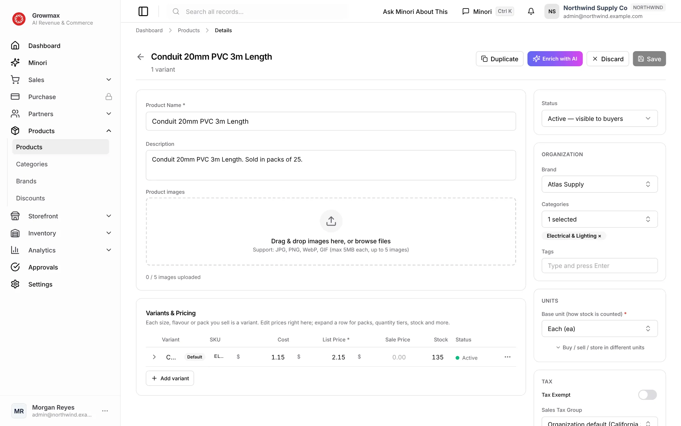Viewport: 681px width, 426px height.
Task: Toggle the Tax Exempt switch
Action: point(648,395)
